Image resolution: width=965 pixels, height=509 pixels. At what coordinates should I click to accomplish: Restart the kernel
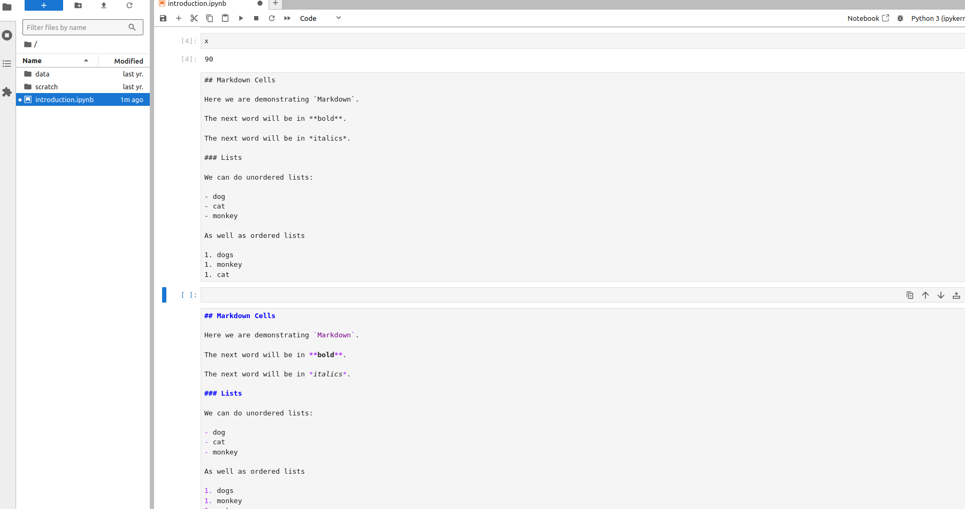(x=272, y=18)
